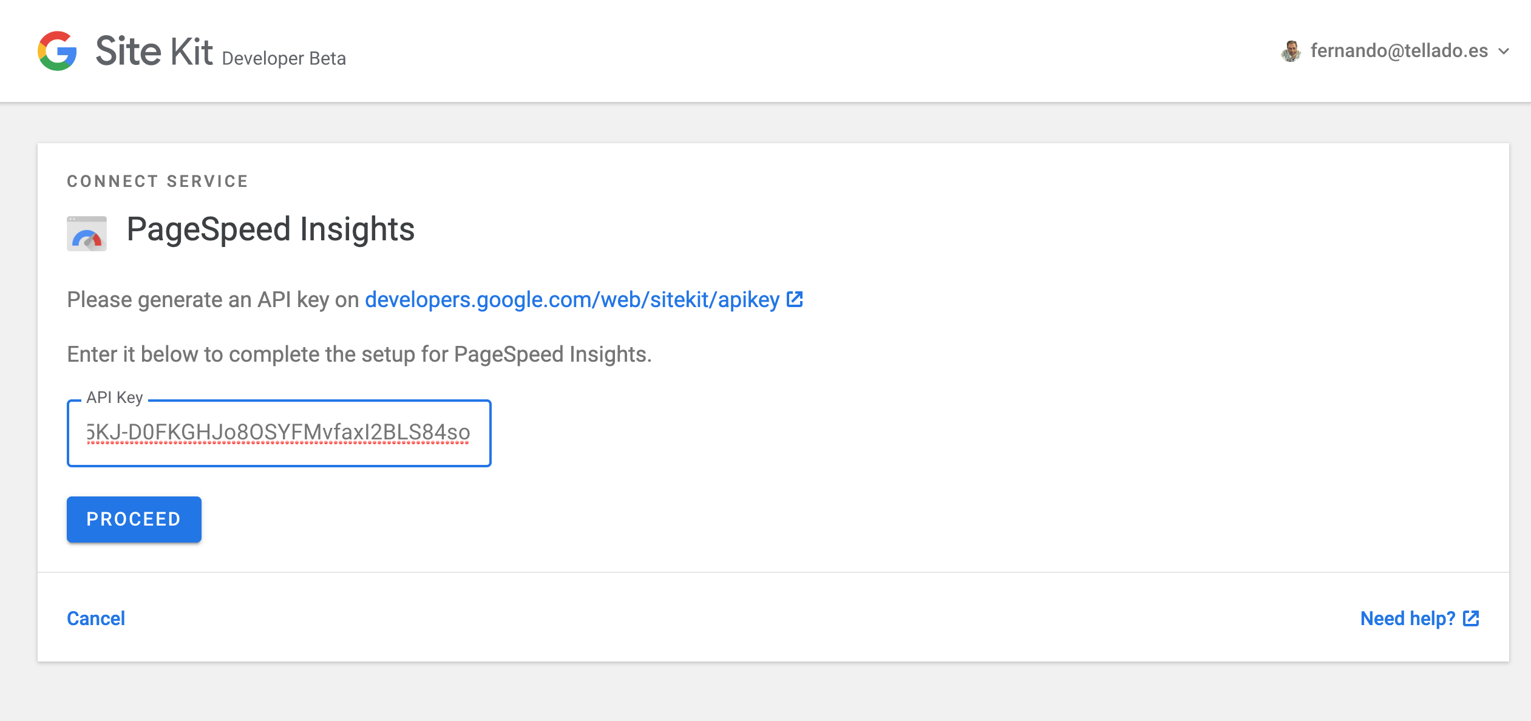Open the fernando@tellado.es account menu

pyautogui.click(x=1399, y=51)
